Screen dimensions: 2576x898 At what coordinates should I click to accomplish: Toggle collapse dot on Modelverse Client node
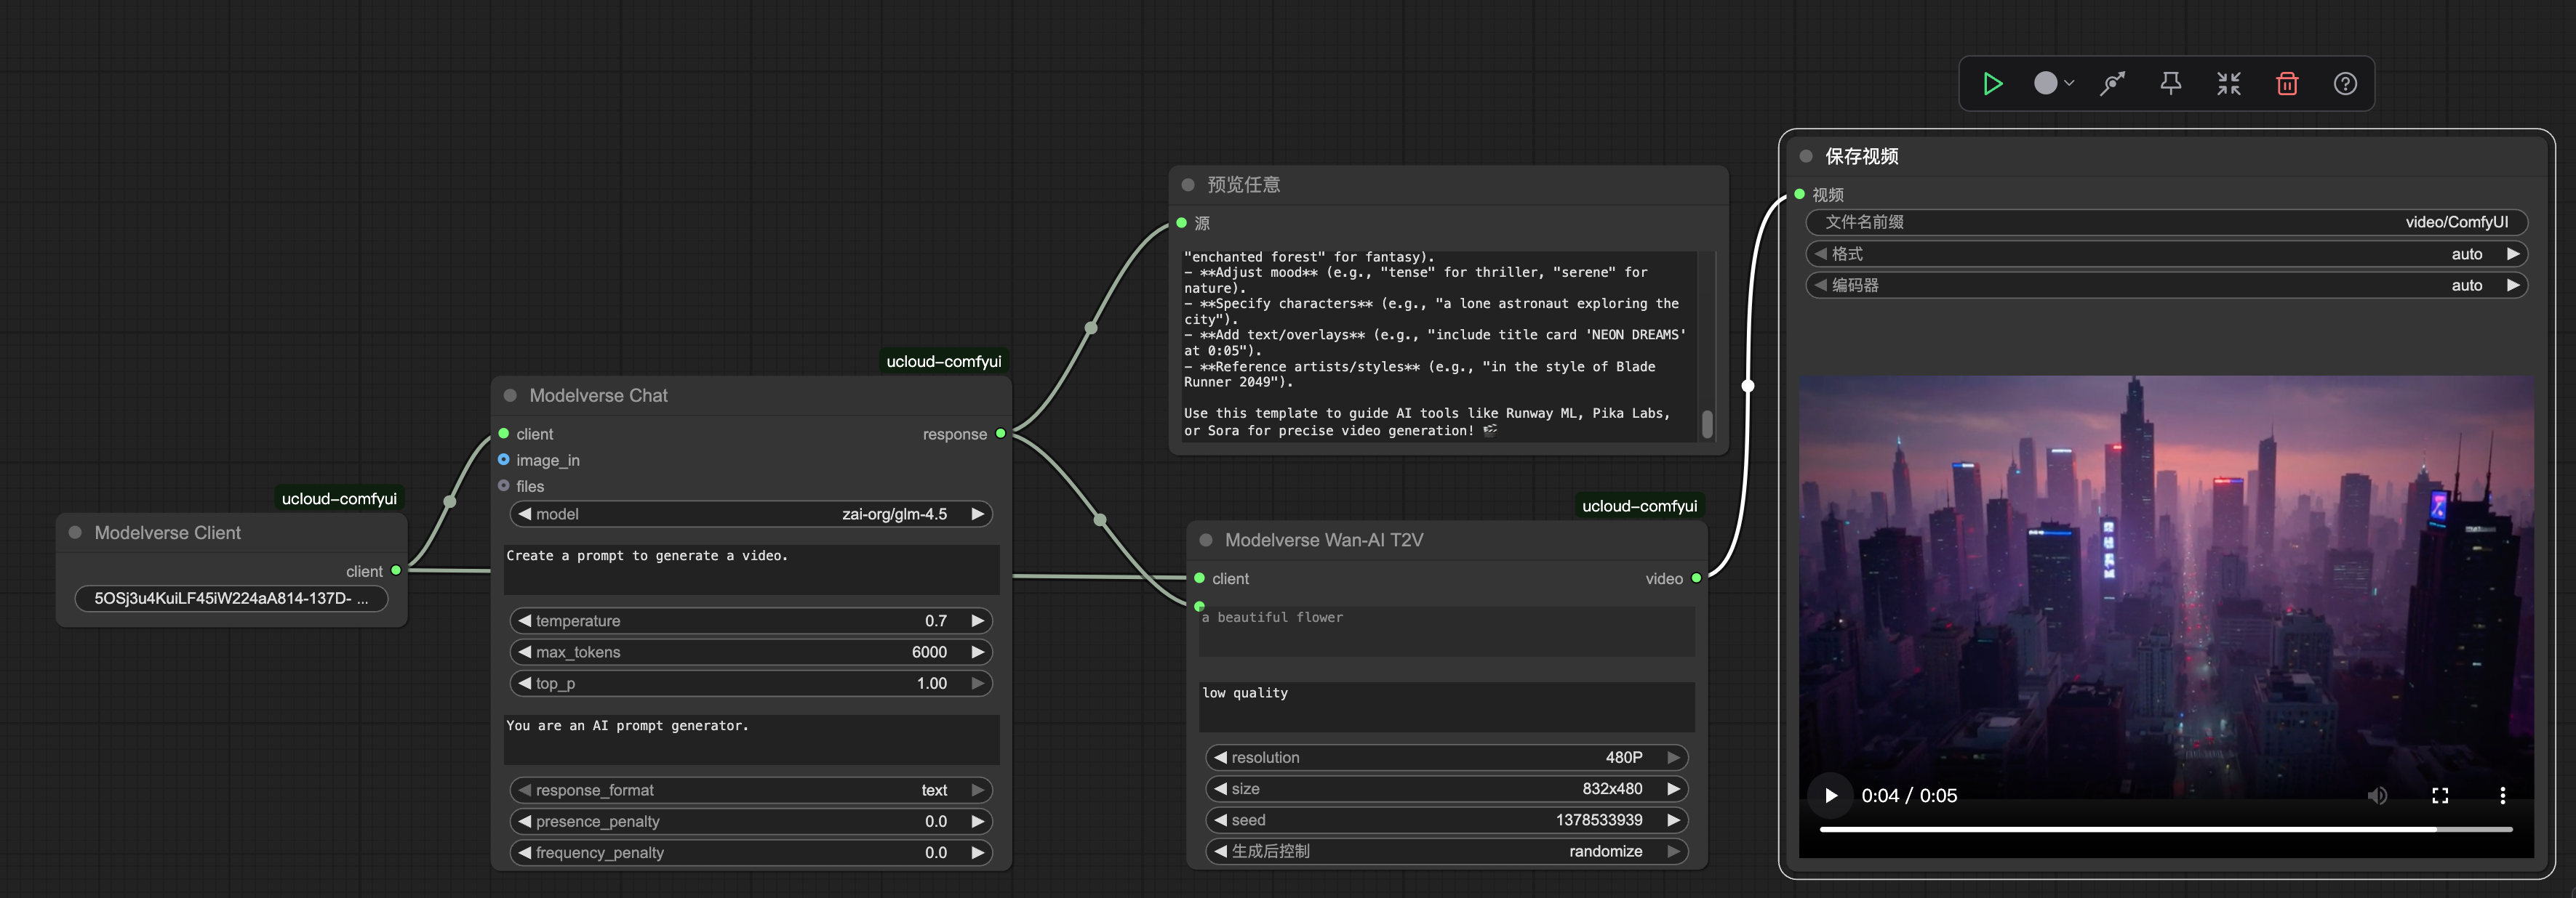pos(75,533)
